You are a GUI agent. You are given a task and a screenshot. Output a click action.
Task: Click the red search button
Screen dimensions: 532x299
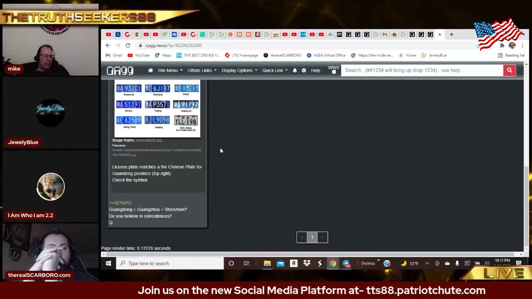tap(509, 70)
